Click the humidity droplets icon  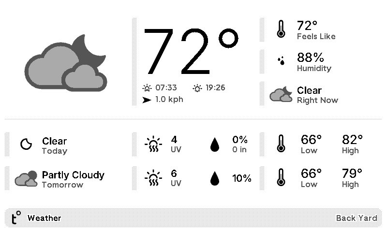point(281,61)
